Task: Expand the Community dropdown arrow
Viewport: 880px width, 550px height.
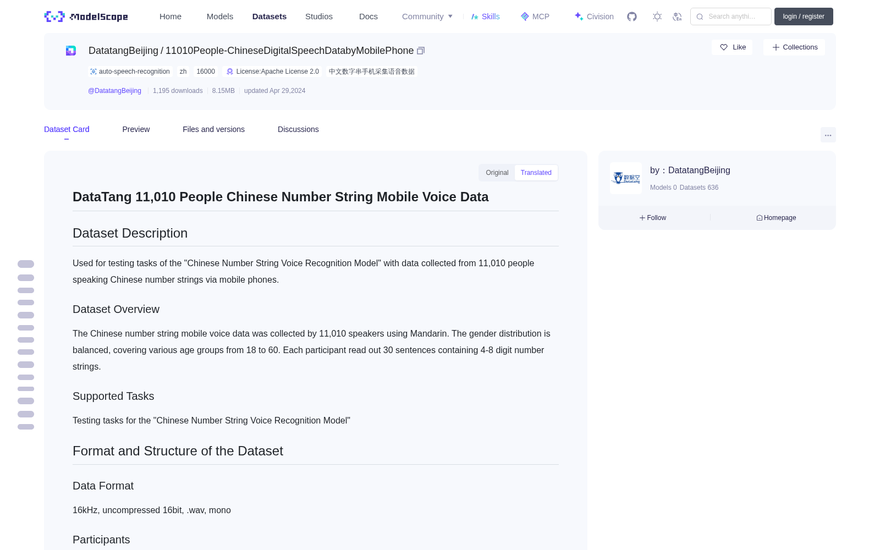Action: (x=450, y=16)
